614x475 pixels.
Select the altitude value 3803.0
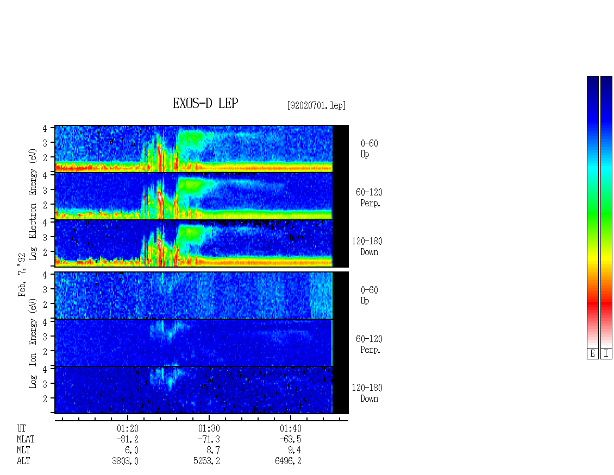pyautogui.click(x=126, y=461)
